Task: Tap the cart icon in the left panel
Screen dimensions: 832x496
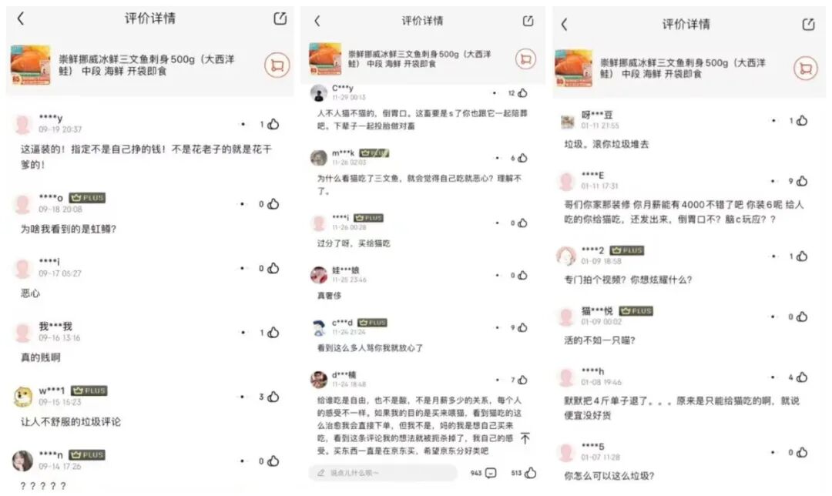Action: point(277,65)
